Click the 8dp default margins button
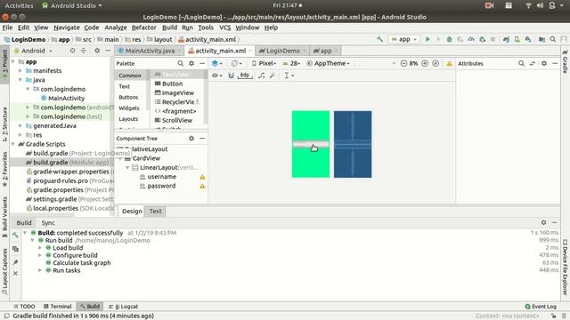570x320 pixels. tap(245, 76)
